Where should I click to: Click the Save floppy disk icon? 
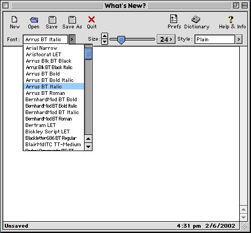[52, 20]
